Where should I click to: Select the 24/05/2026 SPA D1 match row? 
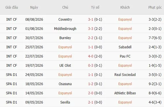point(82,75)
